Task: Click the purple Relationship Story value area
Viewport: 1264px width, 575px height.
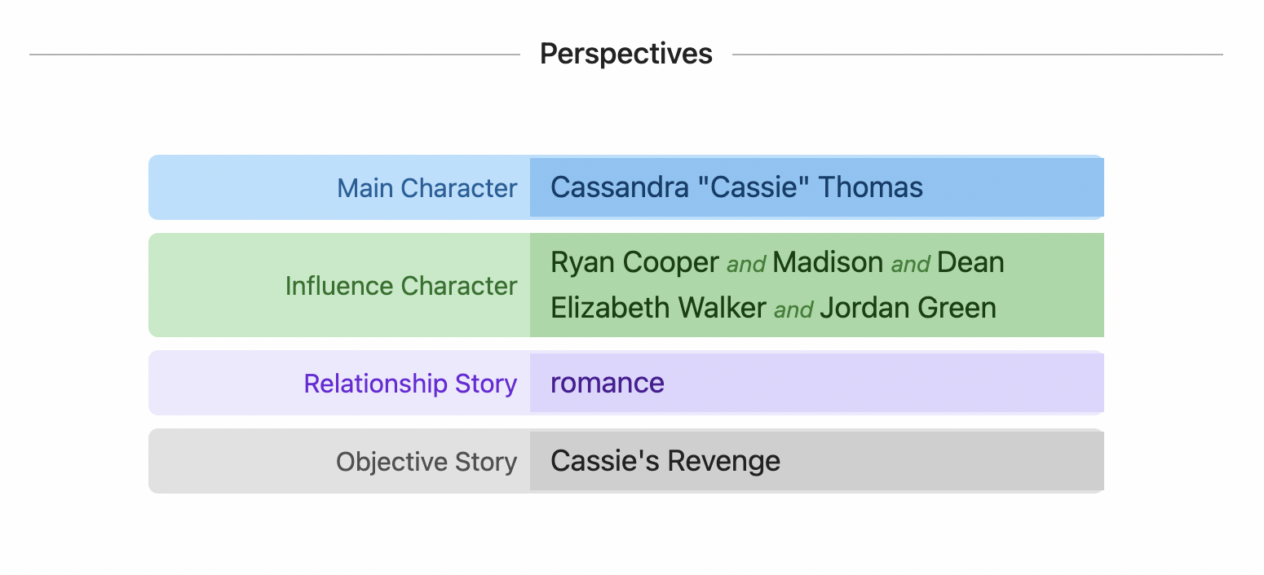Action: click(x=816, y=383)
